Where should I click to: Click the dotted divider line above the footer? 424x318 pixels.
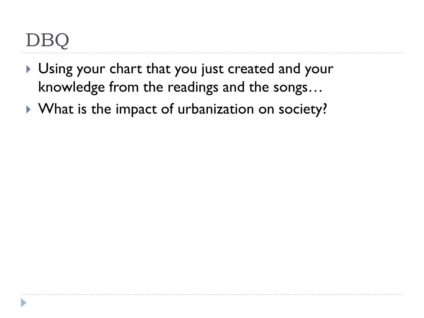212,294
